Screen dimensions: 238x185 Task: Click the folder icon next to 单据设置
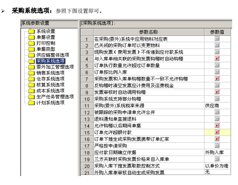[x=31, y=37]
